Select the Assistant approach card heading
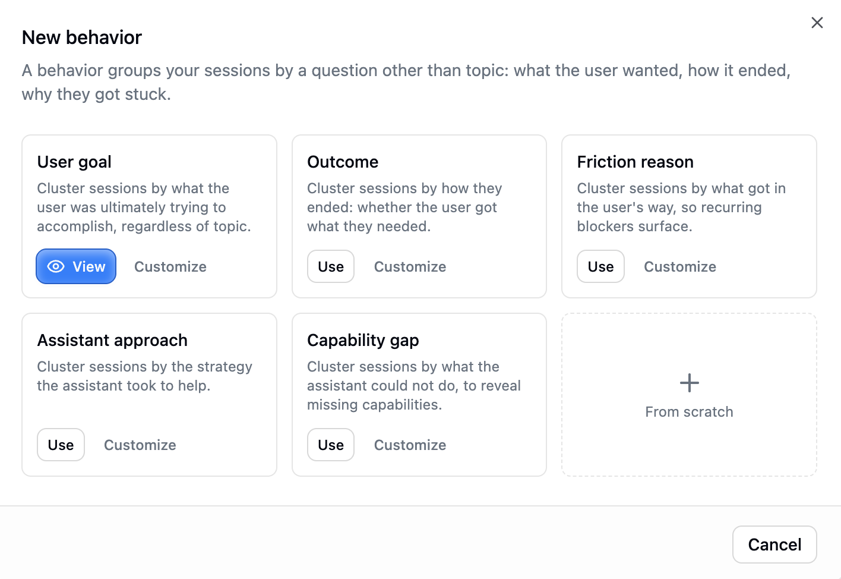The height and width of the screenshot is (579, 841). 112,341
